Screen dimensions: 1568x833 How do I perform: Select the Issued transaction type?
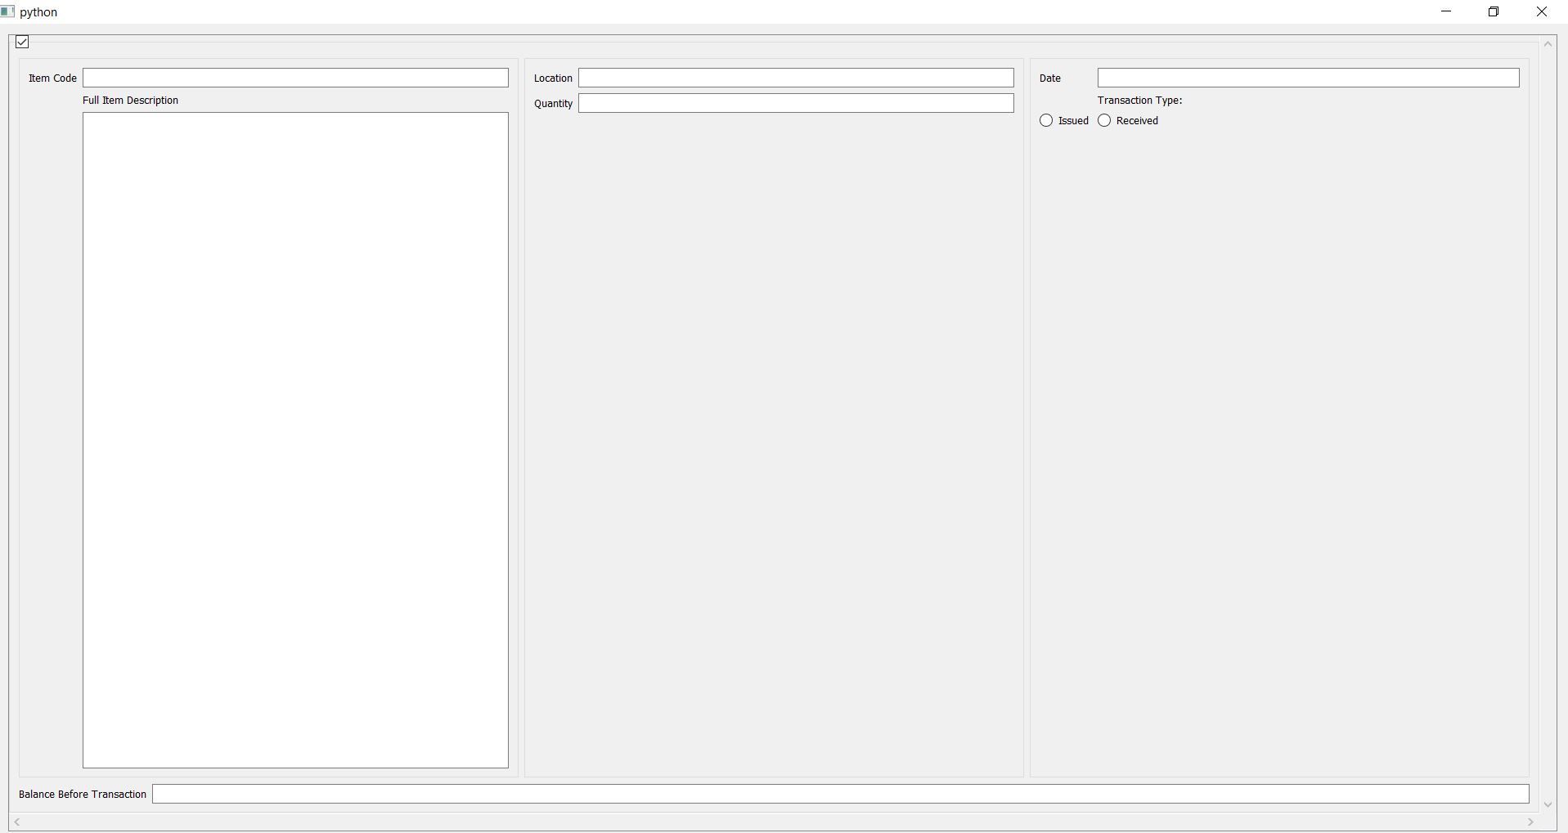coord(1046,121)
